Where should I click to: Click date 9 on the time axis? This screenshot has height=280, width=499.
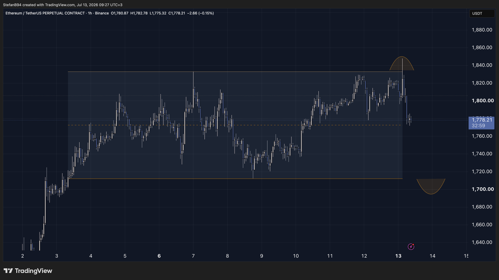coord(262,256)
